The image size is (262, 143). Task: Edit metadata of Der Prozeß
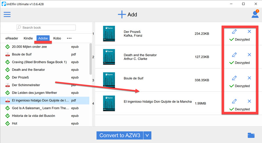click(234, 31)
